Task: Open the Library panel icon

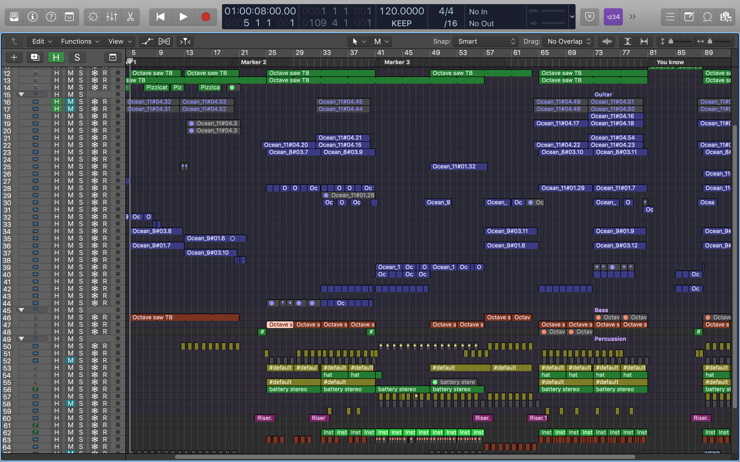Action: [x=14, y=16]
